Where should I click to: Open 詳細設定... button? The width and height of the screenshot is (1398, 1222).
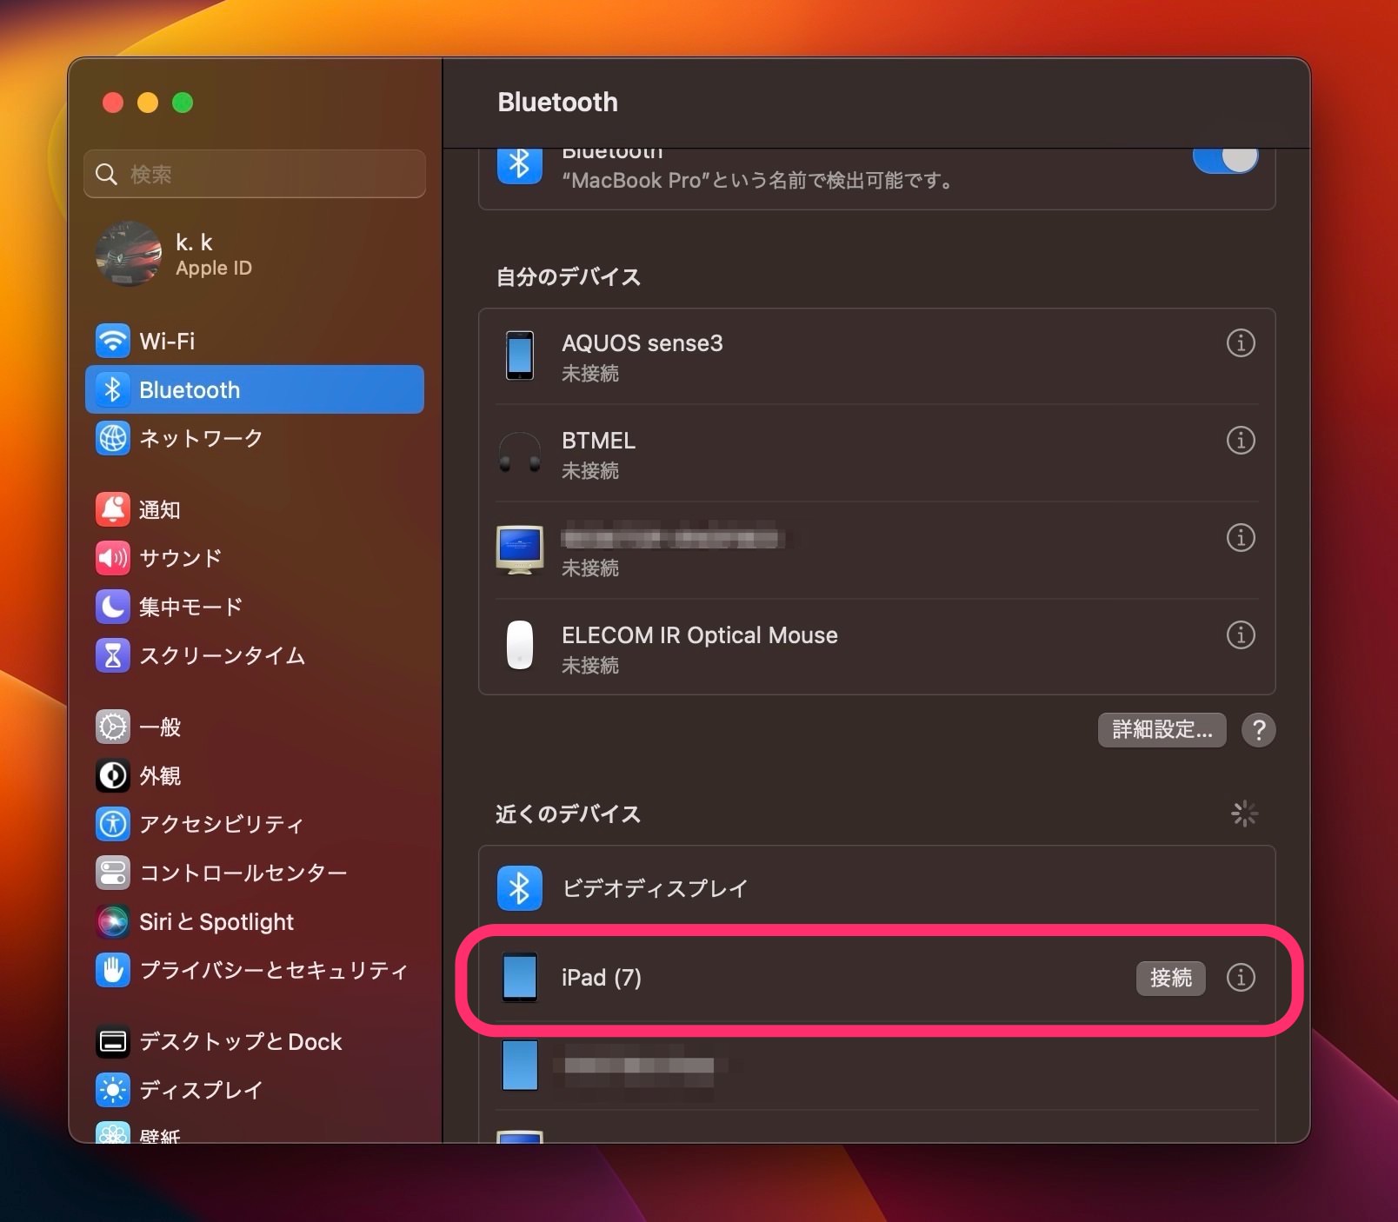pyautogui.click(x=1162, y=729)
